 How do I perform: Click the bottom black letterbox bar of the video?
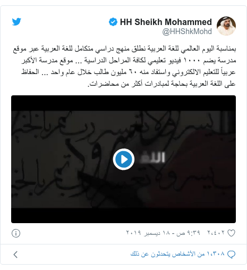click(123, 215)
